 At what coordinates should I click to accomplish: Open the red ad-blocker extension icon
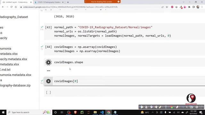coord(172,7)
